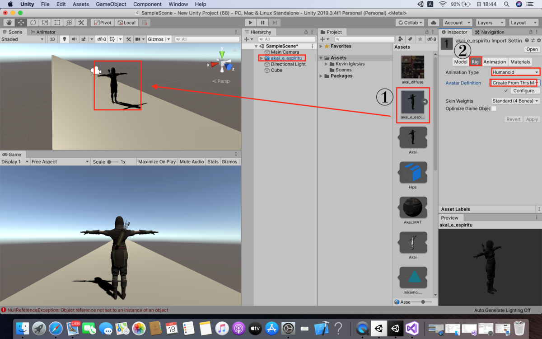Open cloud services panel
The width and height of the screenshot is (542, 339).
coord(433,23)
